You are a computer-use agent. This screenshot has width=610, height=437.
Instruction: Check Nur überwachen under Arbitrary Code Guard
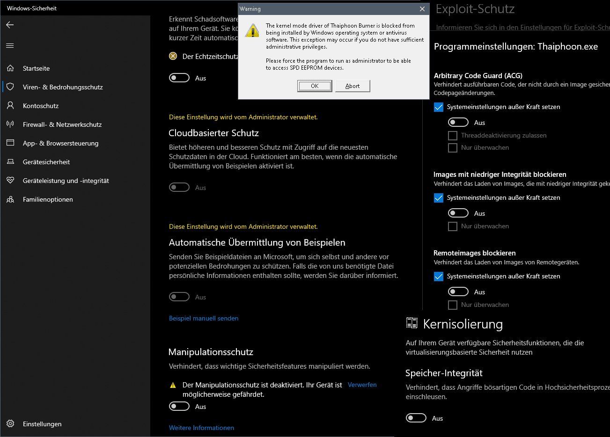tap(453, 148)
